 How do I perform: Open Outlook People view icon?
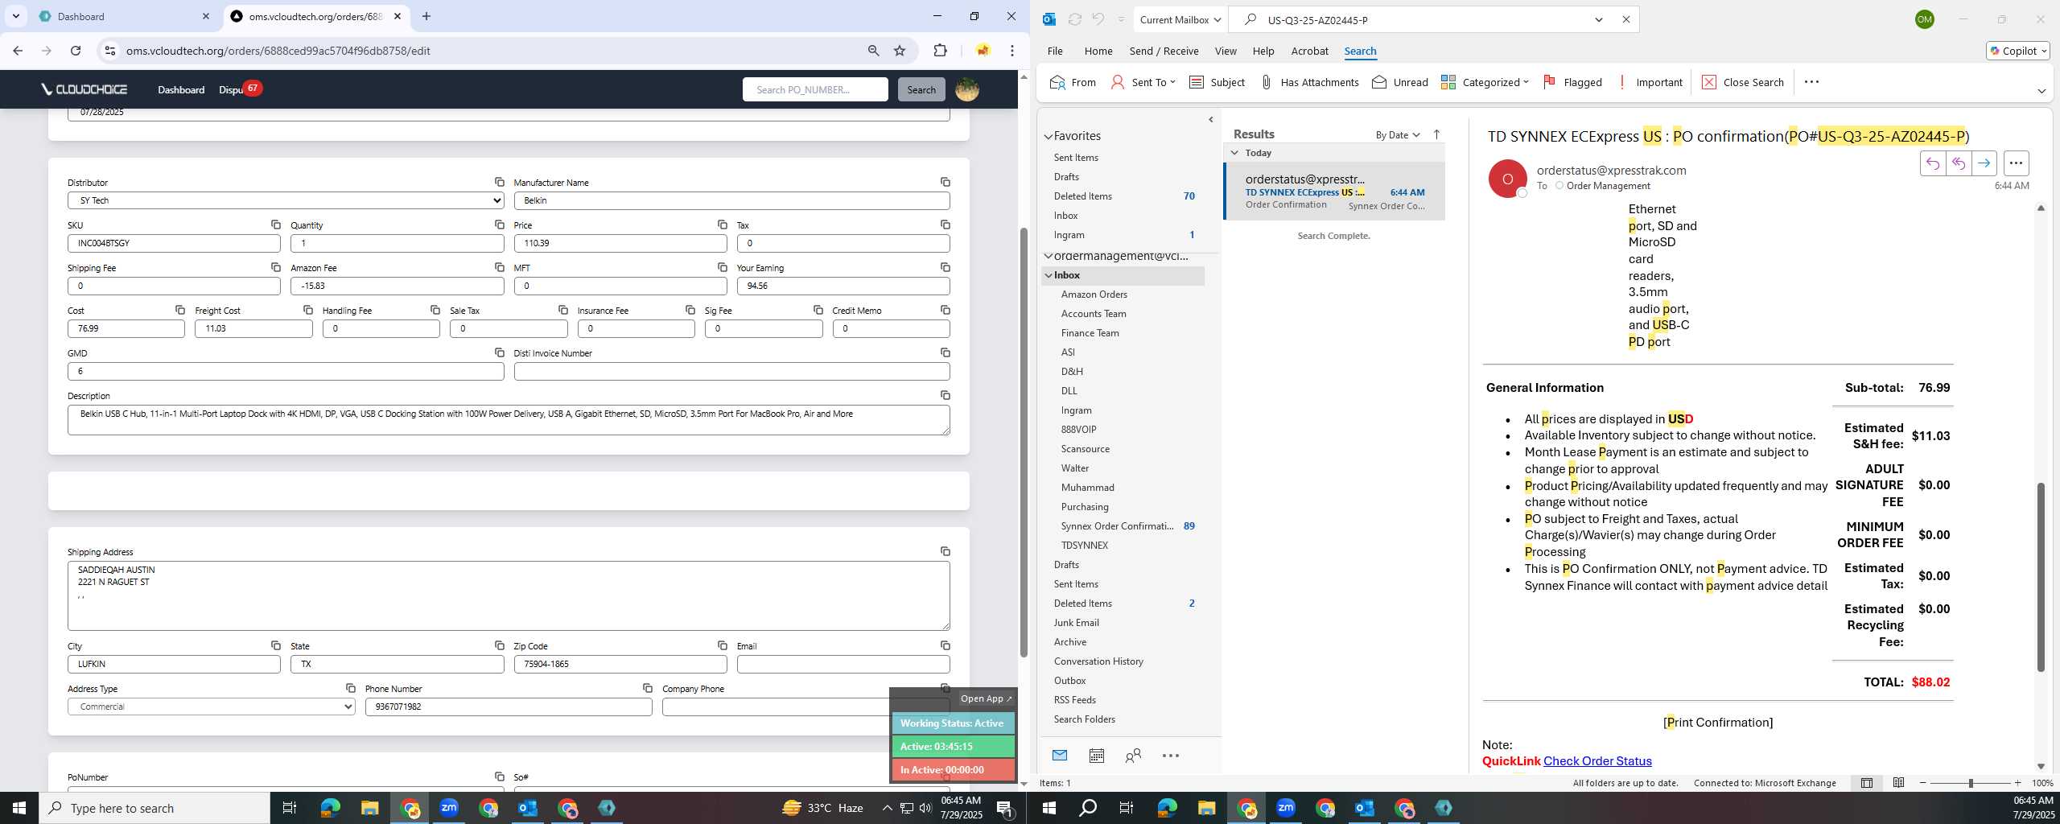click(x=1133, y=756)
